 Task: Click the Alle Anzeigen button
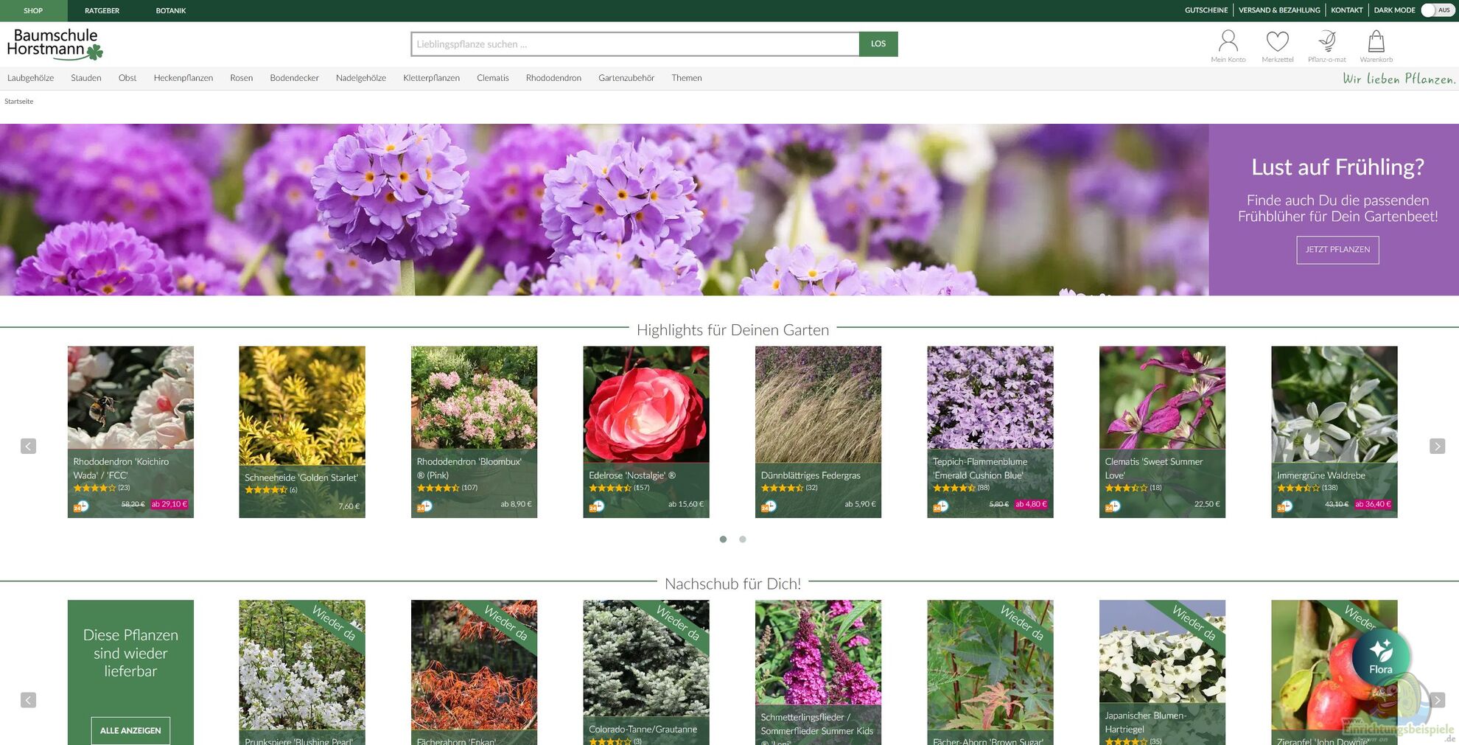(x=130, y=730)
